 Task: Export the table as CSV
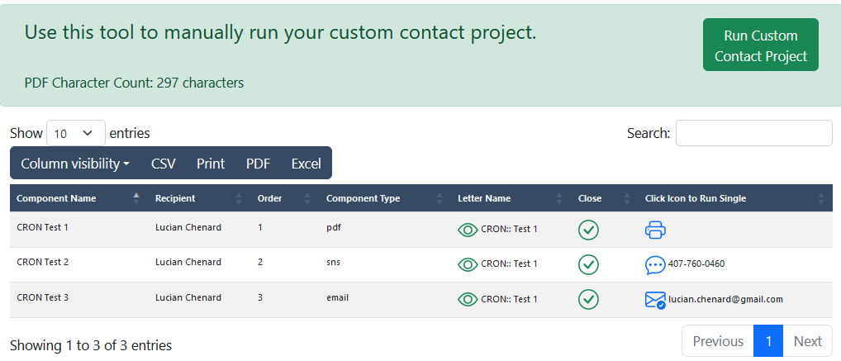click(163, 164)
